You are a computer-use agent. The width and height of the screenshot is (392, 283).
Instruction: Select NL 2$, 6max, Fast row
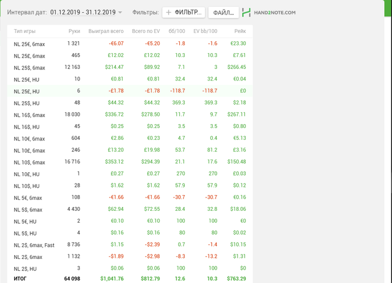[130, 245]
